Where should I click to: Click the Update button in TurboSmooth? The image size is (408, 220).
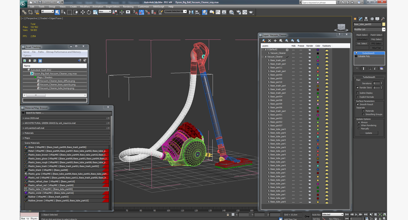pos(369,133)
